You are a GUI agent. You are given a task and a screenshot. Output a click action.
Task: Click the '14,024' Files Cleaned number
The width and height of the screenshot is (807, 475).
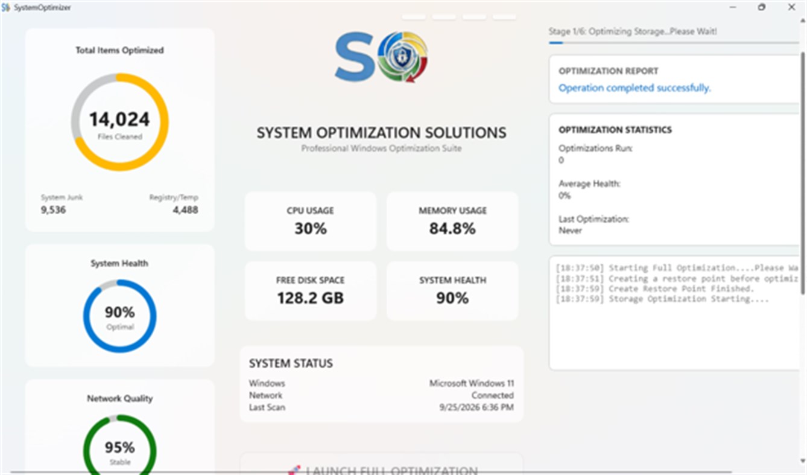(119, 119)
